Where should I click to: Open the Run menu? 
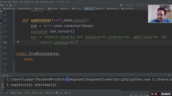click(x=33, y=2)
